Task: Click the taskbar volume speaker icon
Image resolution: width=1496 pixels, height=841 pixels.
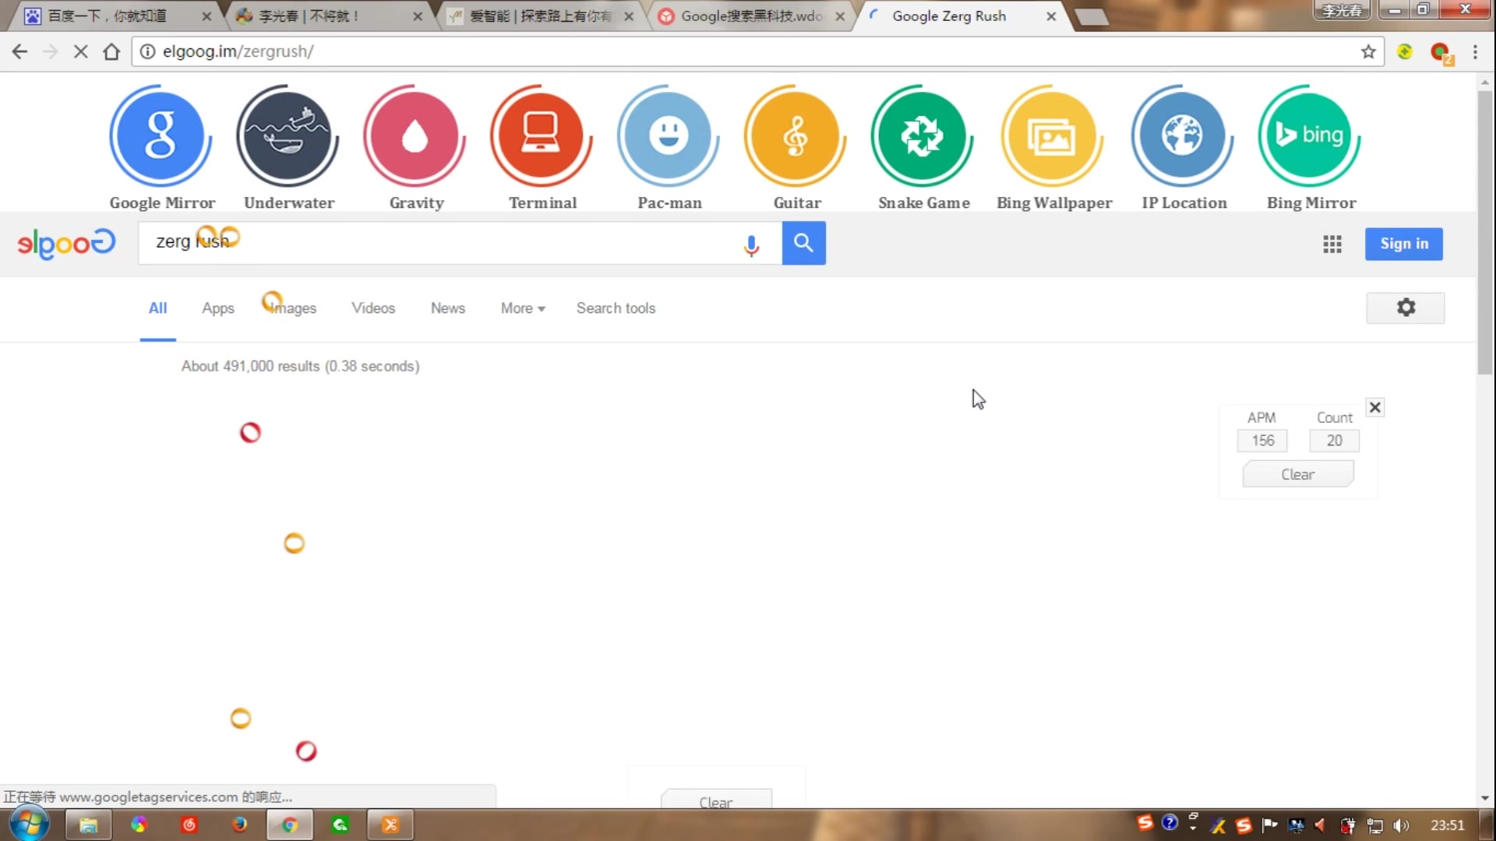Action: point(1401,825)
